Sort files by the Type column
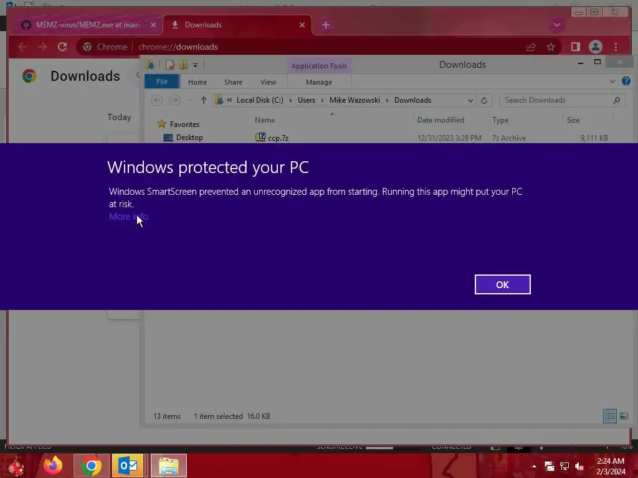Screen dimensions: 638x478 coord(500,120)
